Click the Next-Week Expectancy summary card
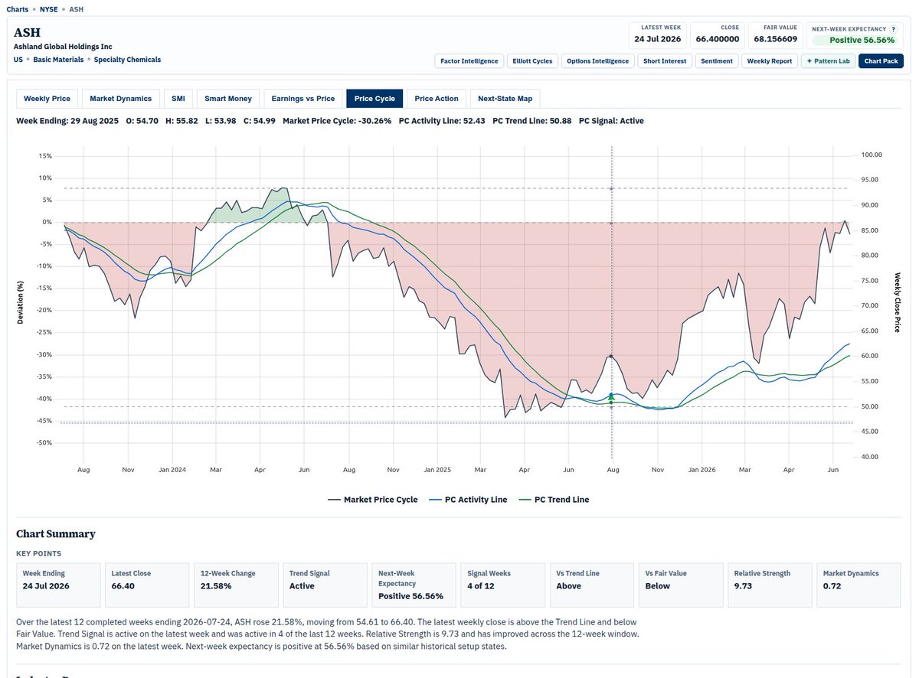Viewport: 919px width, 678px height. click(x=414, y=585)
